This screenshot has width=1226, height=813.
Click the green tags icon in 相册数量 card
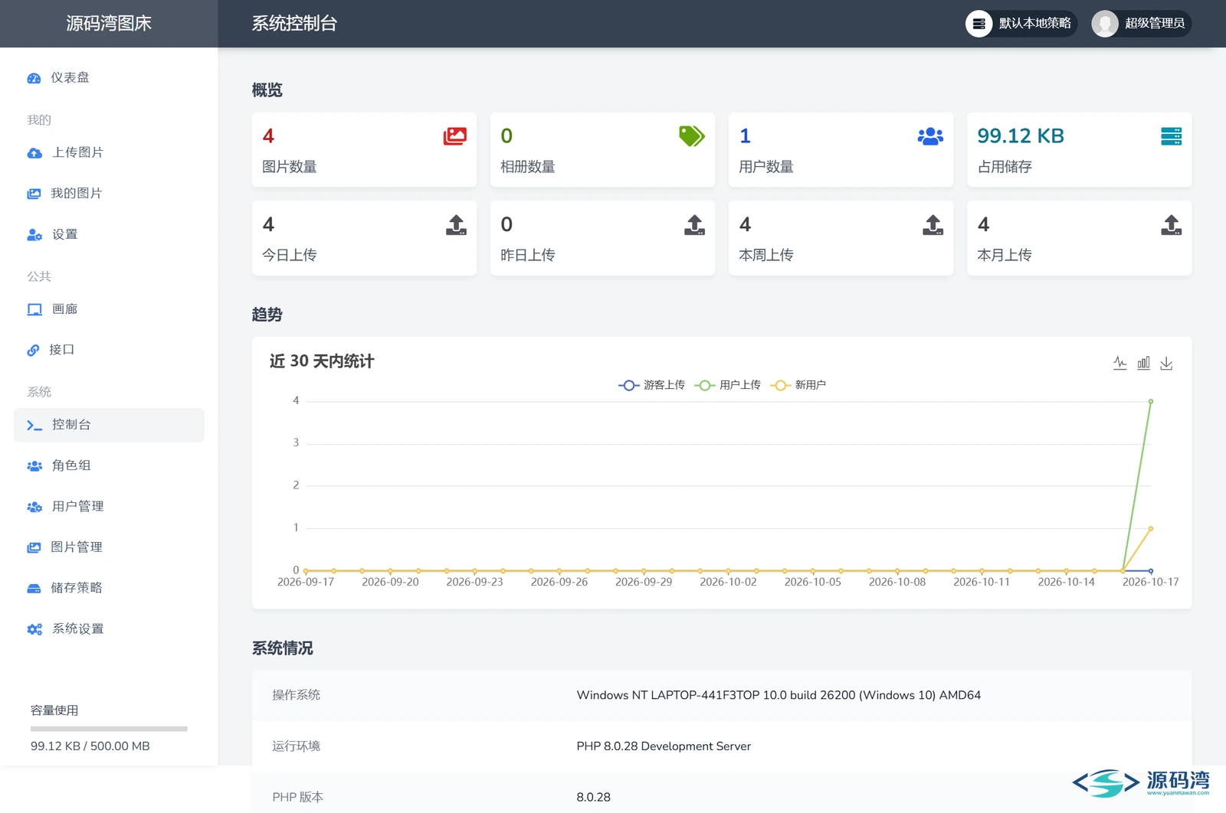point(692,136)
